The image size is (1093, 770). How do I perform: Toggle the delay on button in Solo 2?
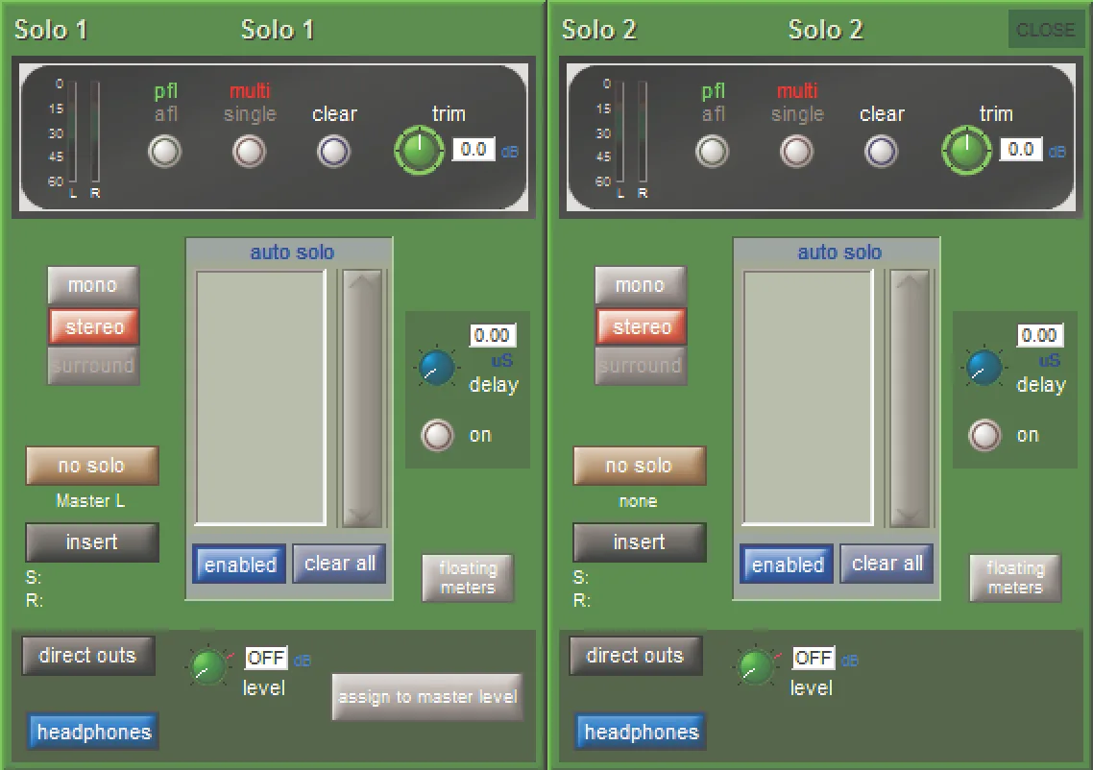984,436
